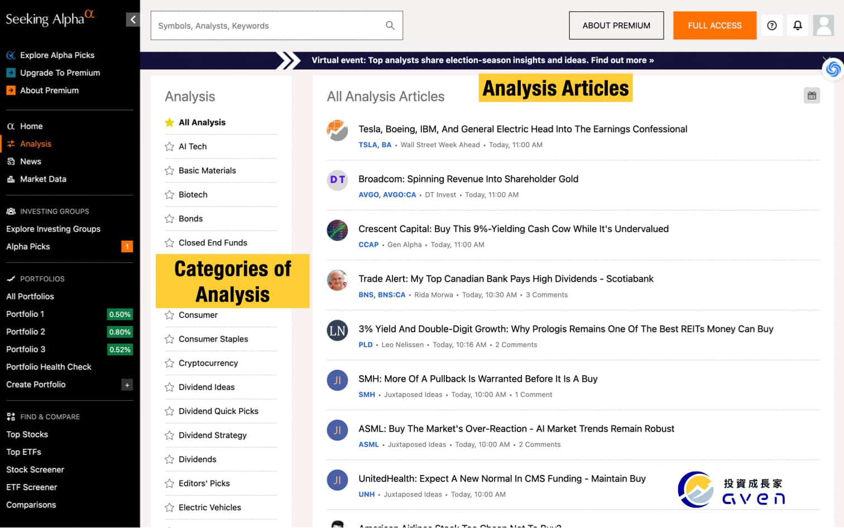844x528 pixels.
Task: Open the DT Invest author avatar
Action: (x=337, y=180)
